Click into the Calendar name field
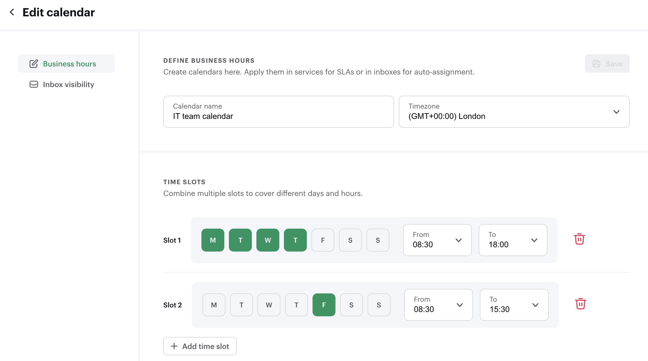Viewport: 648px width, 361px height. (278, 112)
